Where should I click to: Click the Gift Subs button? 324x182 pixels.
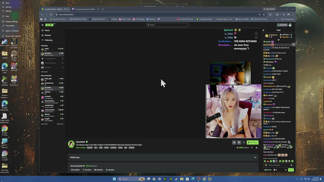[x=253, y=142]
